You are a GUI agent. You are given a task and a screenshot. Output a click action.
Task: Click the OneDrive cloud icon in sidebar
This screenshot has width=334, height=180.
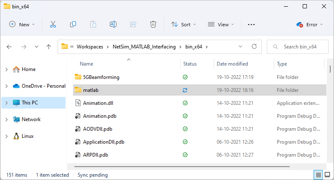point(16,86)
